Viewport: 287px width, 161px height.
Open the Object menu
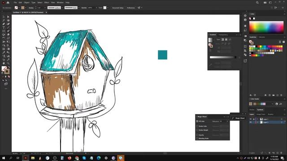(x=26, y=3)
